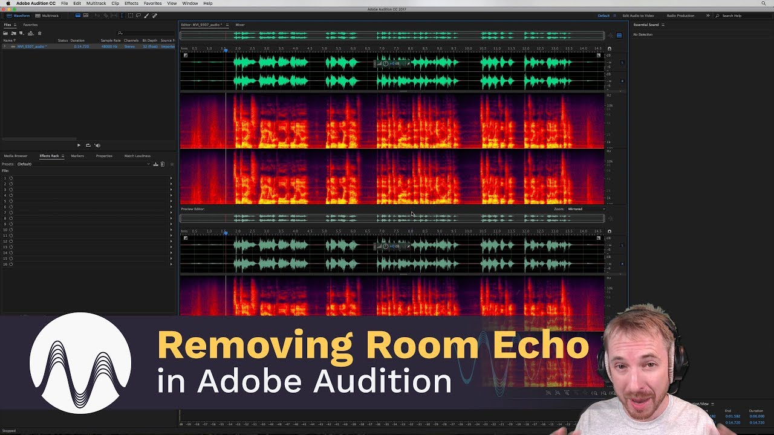Viewport: 774px width, 435px height.
Task: Show the spectral pitch display button
Action: coord(86,16)
